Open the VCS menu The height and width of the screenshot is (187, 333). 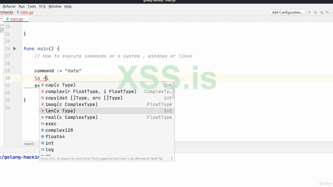42,6
